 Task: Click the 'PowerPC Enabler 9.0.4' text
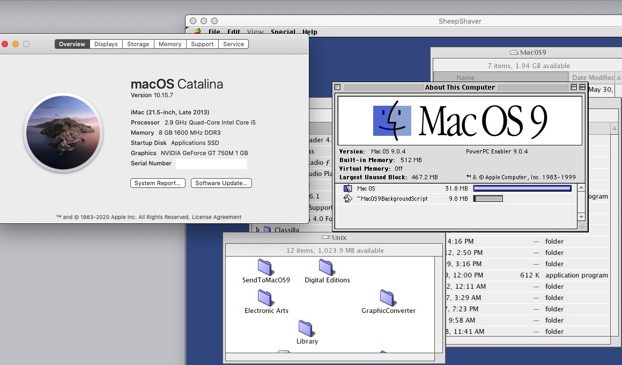pos(497,151)
